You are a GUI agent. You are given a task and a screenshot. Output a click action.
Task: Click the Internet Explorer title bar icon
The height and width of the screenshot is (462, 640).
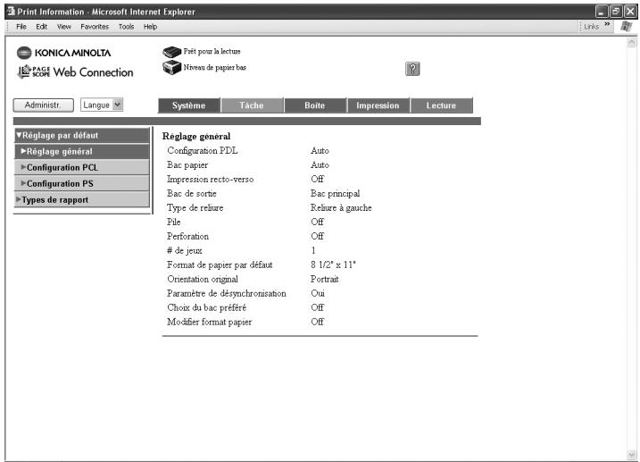click(11, 11)
